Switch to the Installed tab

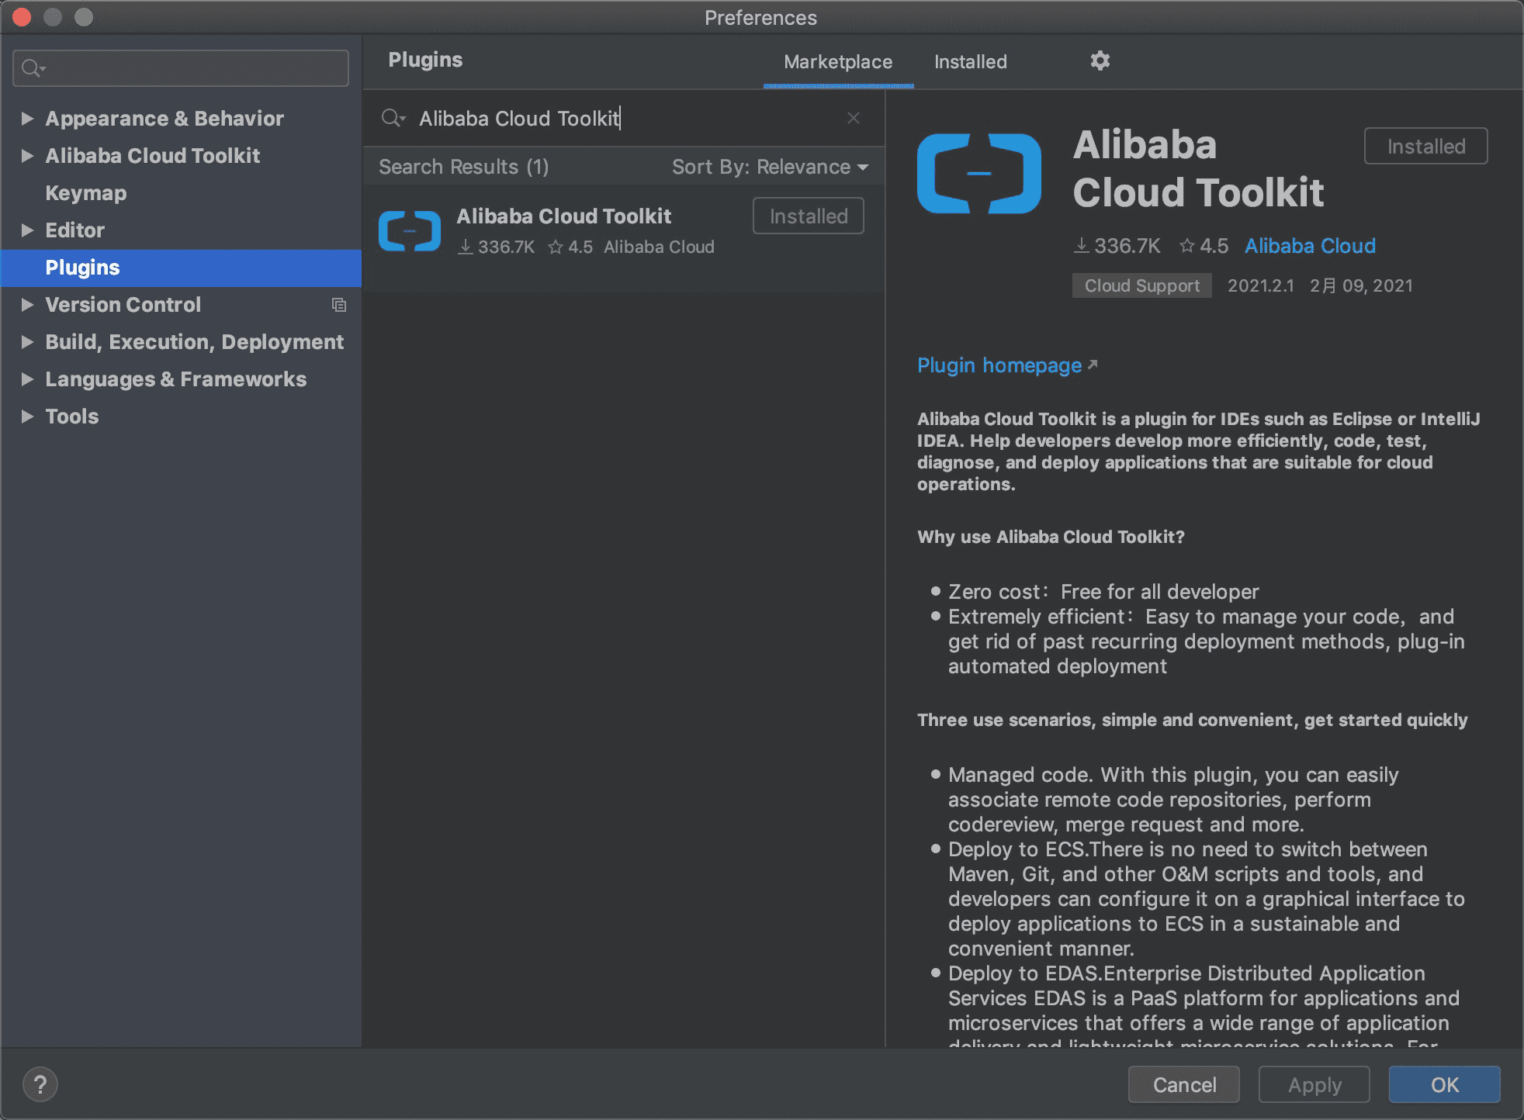click(970, 60)
